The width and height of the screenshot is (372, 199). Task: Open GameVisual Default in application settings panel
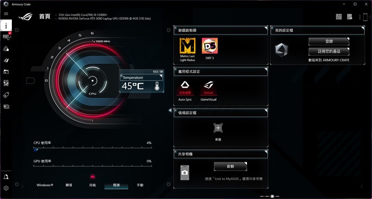[208, 91]
